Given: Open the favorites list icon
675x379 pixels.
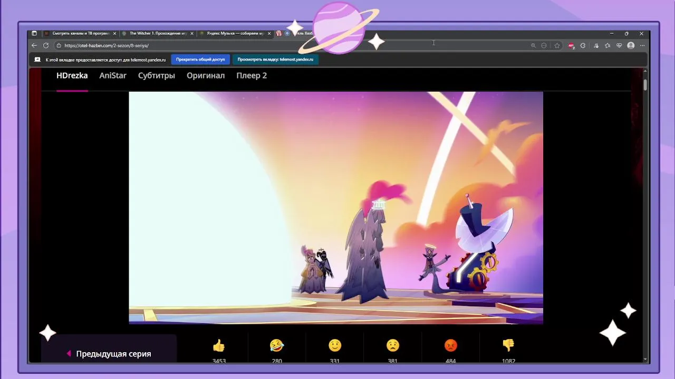Looking at the screenshot, I should pos(607,46).
